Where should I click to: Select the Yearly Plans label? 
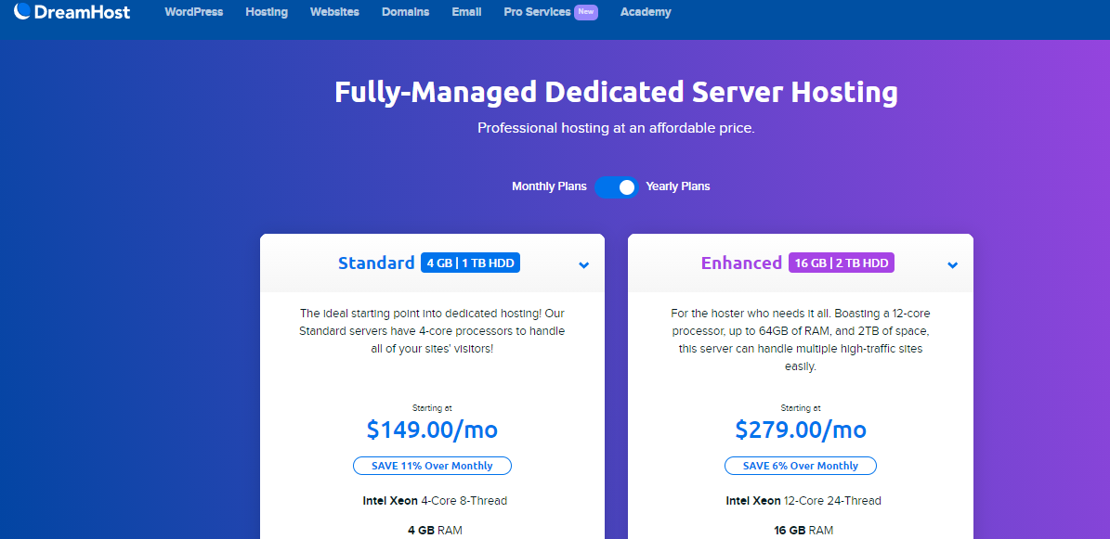(x=677, y=186)
